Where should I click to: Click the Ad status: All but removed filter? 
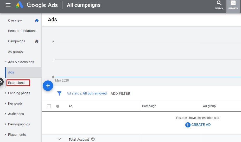coord(87,93)
